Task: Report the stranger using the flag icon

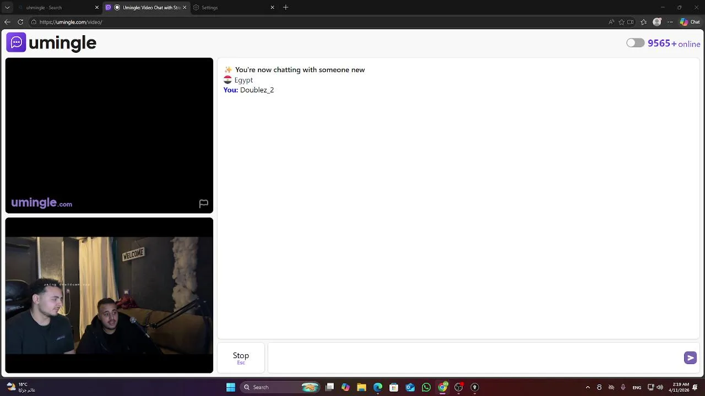Action: pyautogui.click(x=203, y=204)
